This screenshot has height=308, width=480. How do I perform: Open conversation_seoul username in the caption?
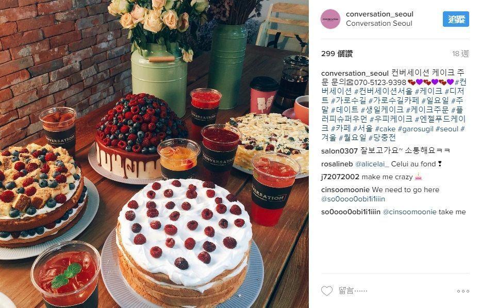pyautogui.click(x=355, y=74)
